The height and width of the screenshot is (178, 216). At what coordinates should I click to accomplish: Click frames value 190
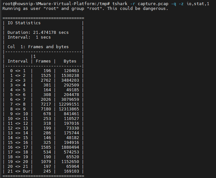tap(47, 157)
